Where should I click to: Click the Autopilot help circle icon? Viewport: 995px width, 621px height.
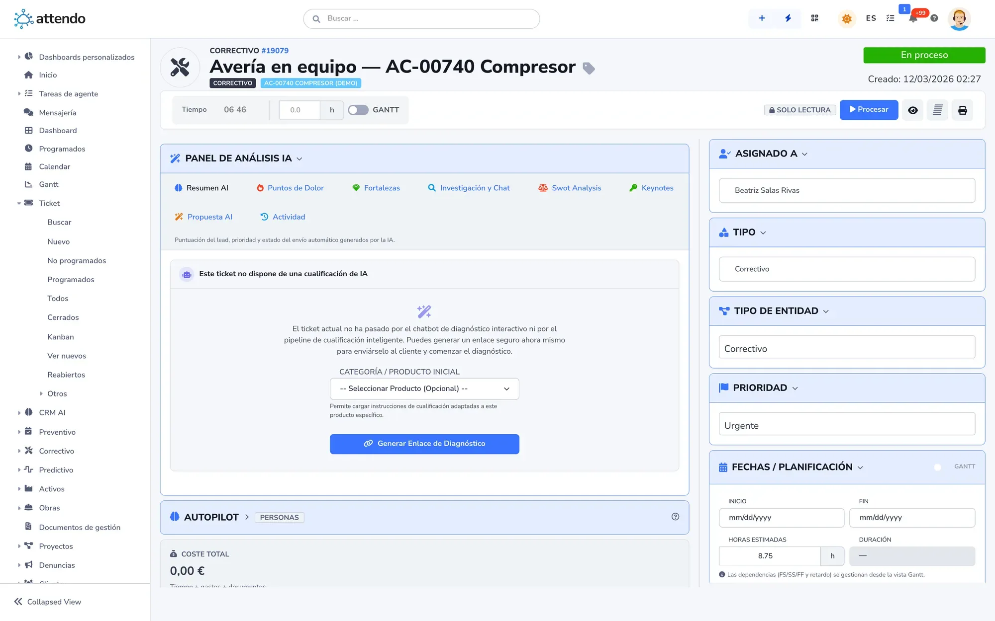[x=675, y=517]
